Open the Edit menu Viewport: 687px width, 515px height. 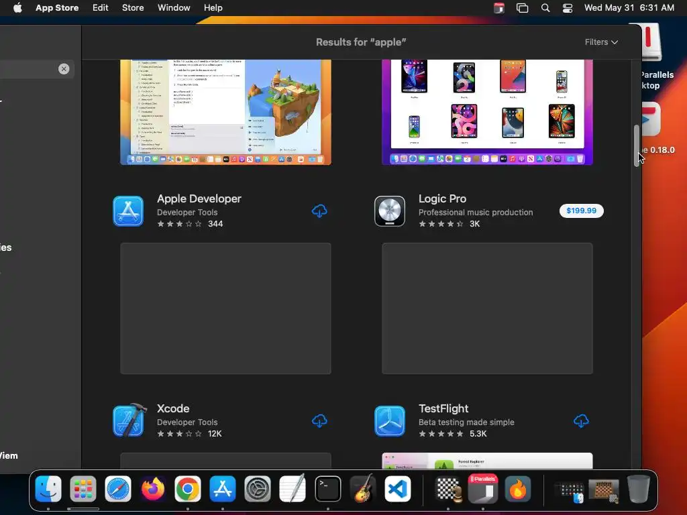click(101, 8)
